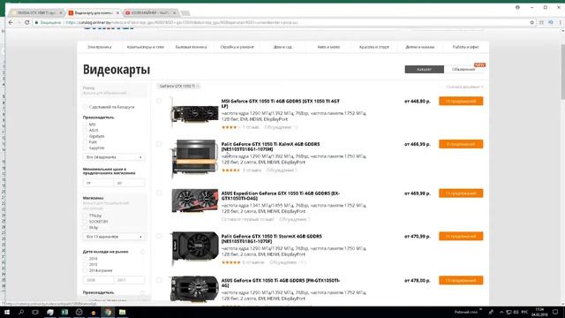Screen dimensions: 565x318
Task: Bookmark this page with the star icon
Action: pyautogui.click(x=531, y=22)
